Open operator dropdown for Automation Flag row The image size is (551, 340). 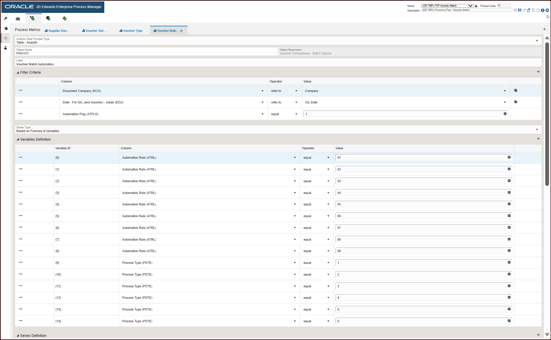click(x=296, y=114)
